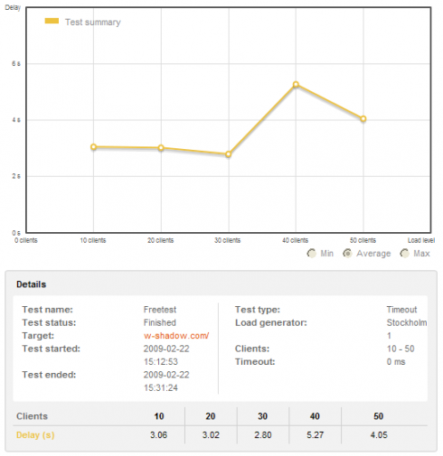Screen dimensions: 443x456
Task: Click the Clients row header in table
Action: tap(32, 416)
